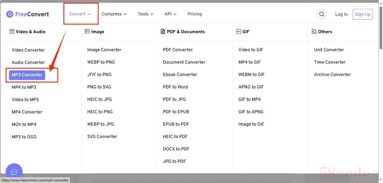Click the GIF category icon

pos(238,32)
